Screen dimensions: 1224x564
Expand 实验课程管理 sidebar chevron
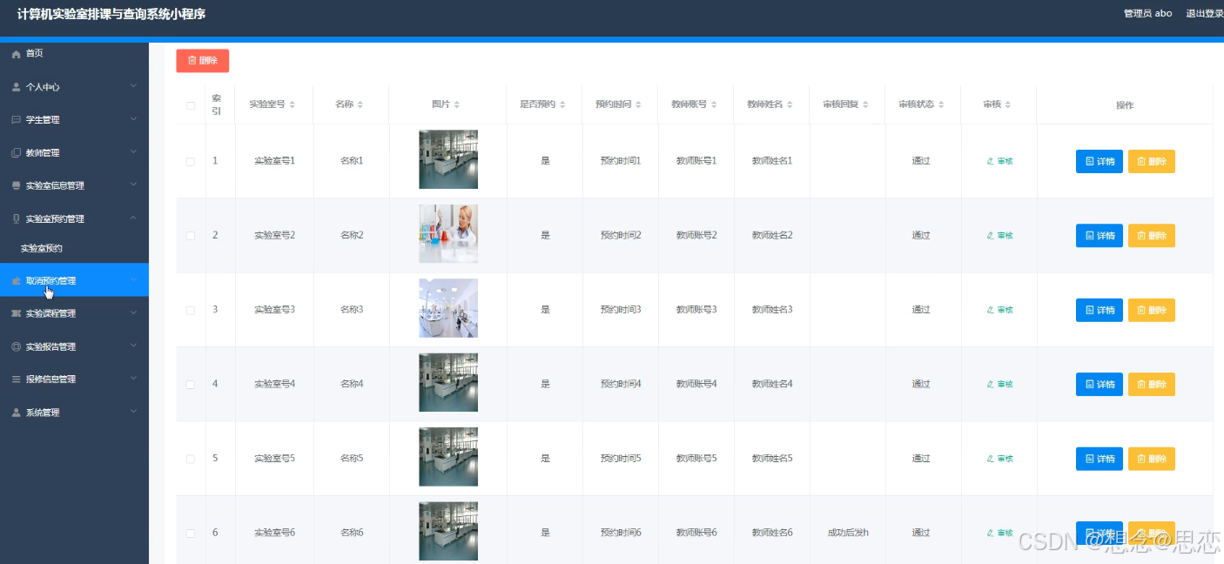[133, 312]
